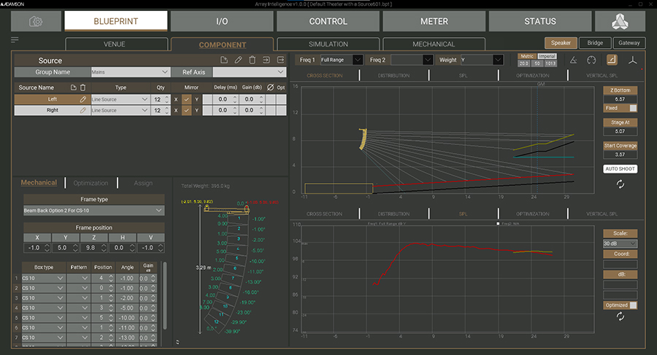Open the Ref Axis dropdown
657x355 pixels.
tap(250, 72)
